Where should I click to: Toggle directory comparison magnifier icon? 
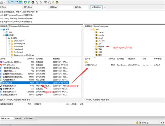pyautogui.click(x=49, y=2)
